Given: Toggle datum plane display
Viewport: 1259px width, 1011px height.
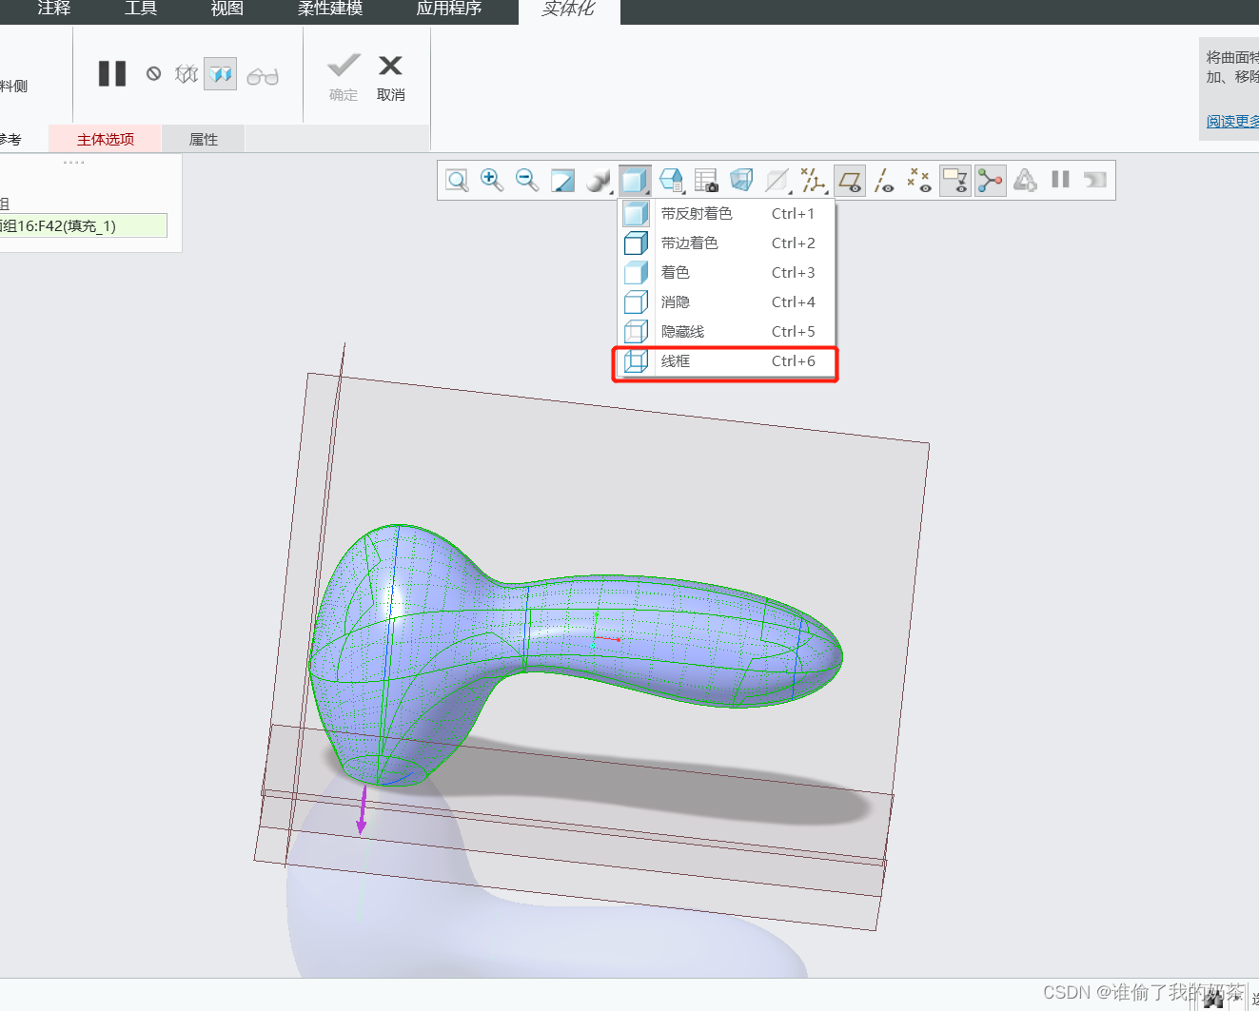Looking at the screenshot, I should [850, 180].
